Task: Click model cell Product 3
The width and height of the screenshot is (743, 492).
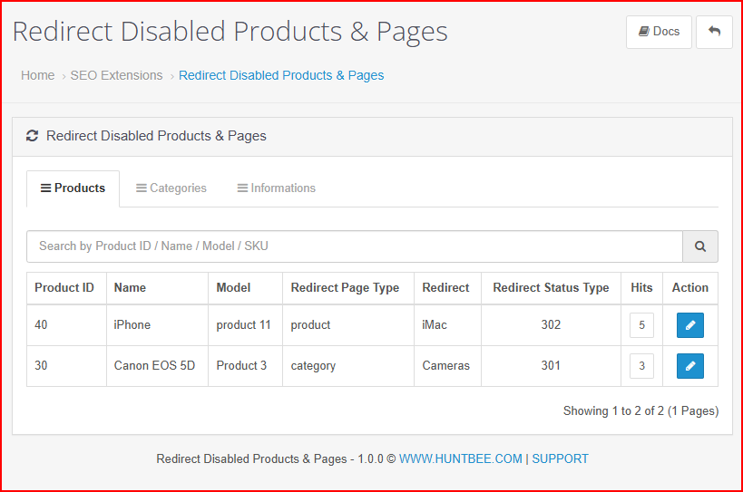Action: (246, 366)
